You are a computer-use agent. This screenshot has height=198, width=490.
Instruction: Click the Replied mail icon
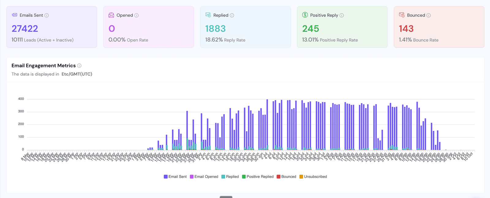pyautogui.click(x=208, y=15)
